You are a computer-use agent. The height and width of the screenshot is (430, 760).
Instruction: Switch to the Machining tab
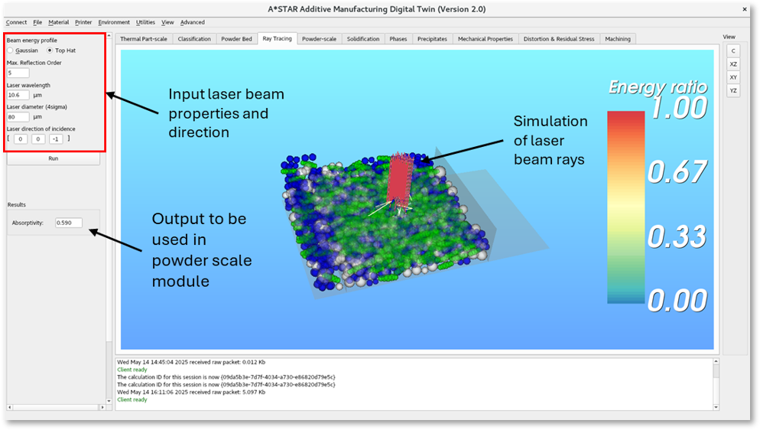[618, 39]
